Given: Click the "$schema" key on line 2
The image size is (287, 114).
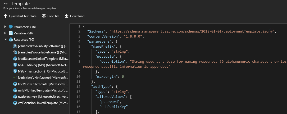Looking at the screenshot, I should tap(96, 31).
